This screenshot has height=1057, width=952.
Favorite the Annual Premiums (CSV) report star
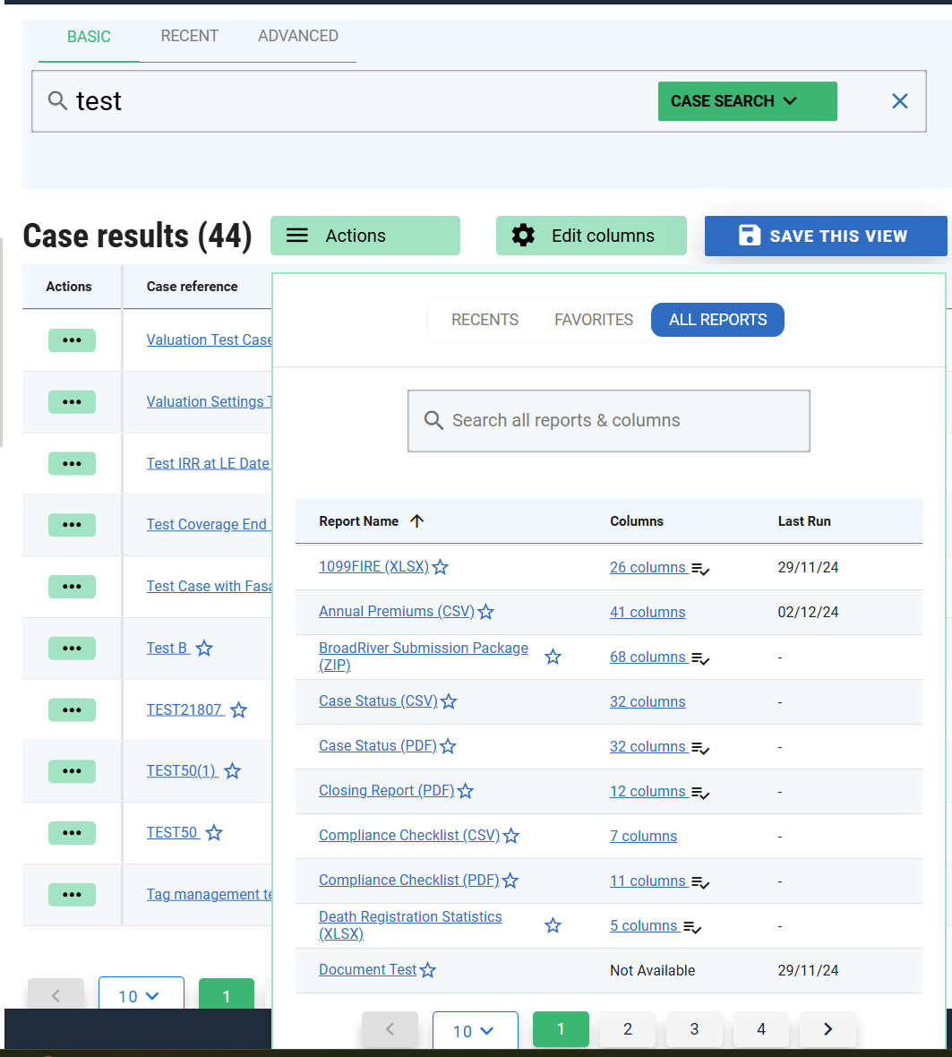485,613
